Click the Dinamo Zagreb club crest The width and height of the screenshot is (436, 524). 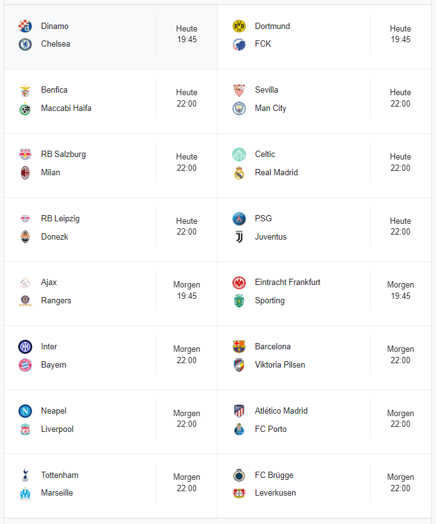coord(25,26)
